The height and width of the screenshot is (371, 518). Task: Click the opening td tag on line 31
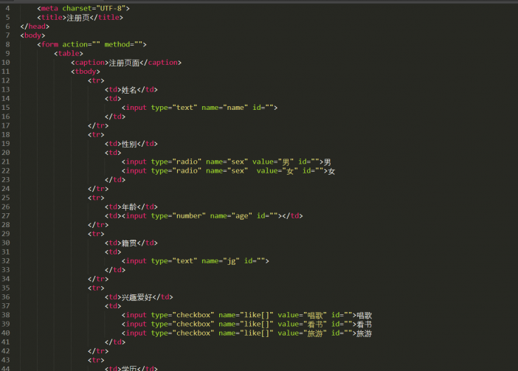click(x=113, y=252)
